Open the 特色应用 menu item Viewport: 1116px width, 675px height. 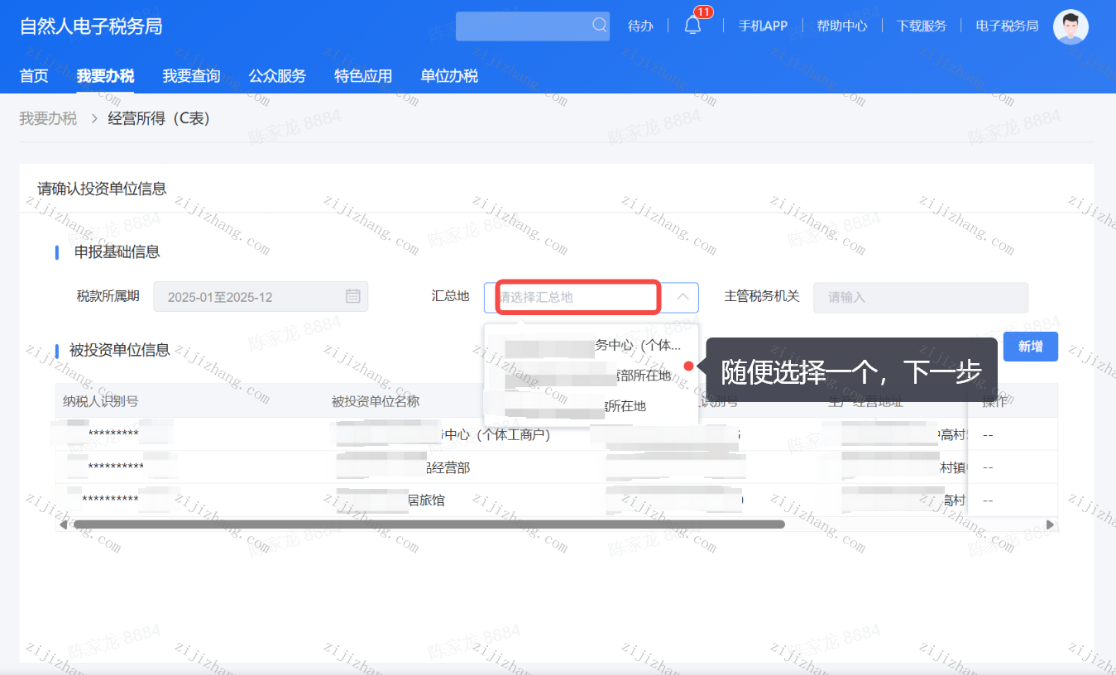pos(363,75)
